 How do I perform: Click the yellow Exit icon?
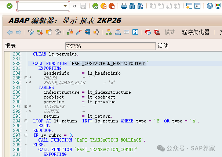(103, 6)
